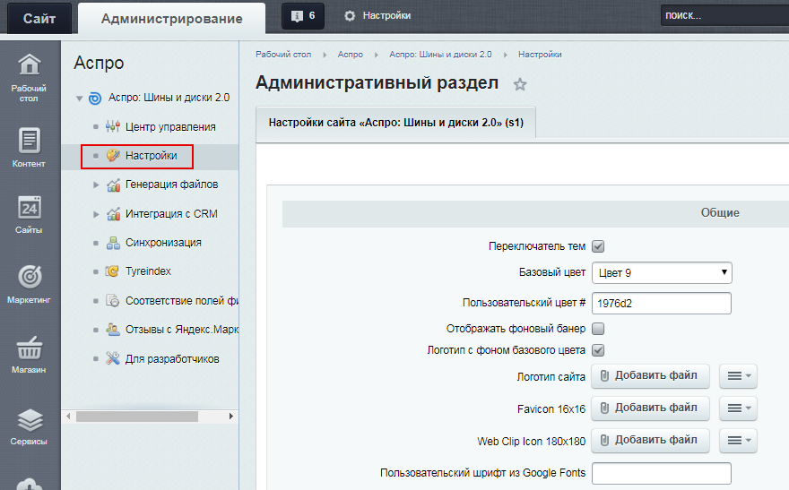This screenshot has width=789, height=490.
Task: Open Для разработчиков in the tree
Action: [x=172, y=359]
